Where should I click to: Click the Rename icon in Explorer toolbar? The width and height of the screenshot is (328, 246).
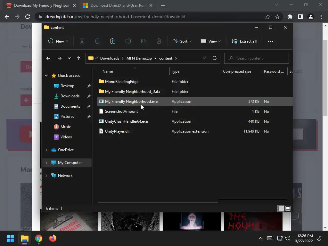(x=128, y=41)
